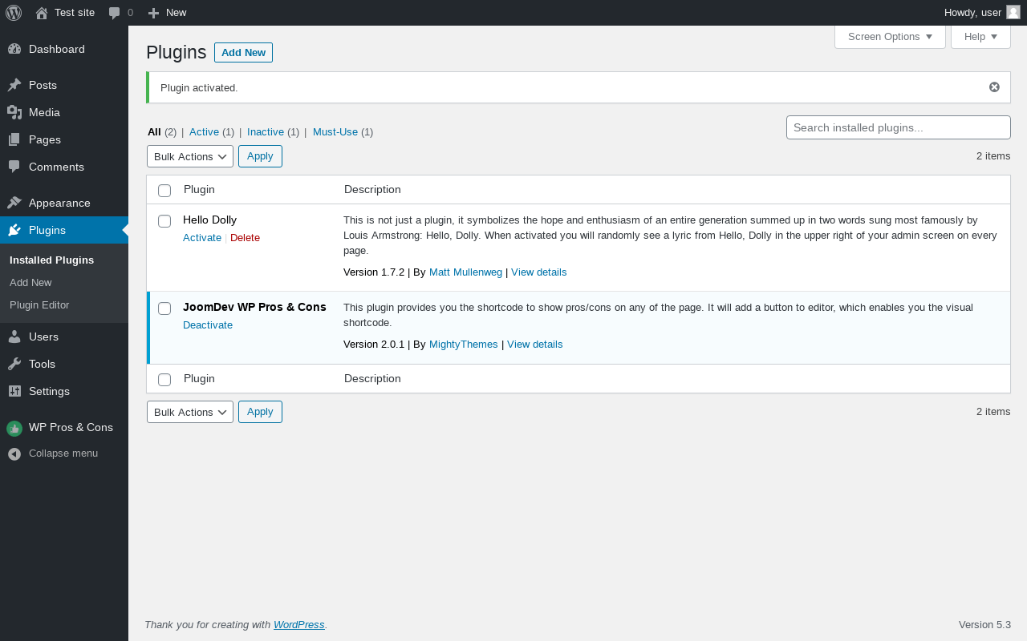Open Plugin Editor submenu item
The height and width of the screenshot is (641, 1027).
tap(39, 305)
